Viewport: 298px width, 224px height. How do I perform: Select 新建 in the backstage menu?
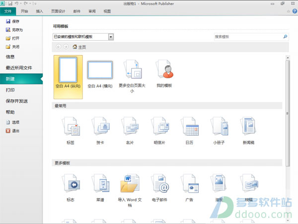pos(21,79)
